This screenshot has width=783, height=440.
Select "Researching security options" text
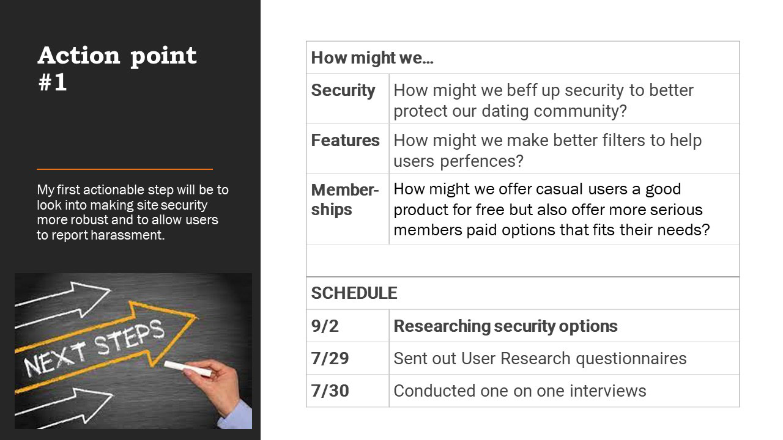pos(505,326)
